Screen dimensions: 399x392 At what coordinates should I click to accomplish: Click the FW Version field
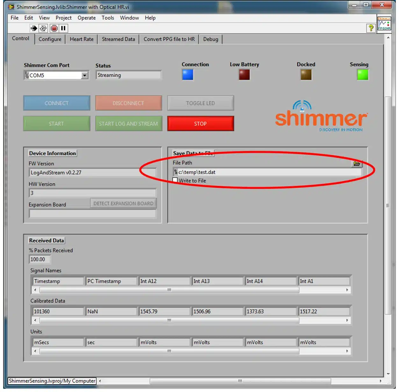coord(92,173)
